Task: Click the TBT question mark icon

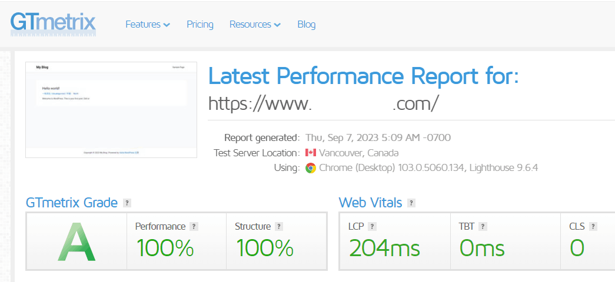Action: (482, 227)
